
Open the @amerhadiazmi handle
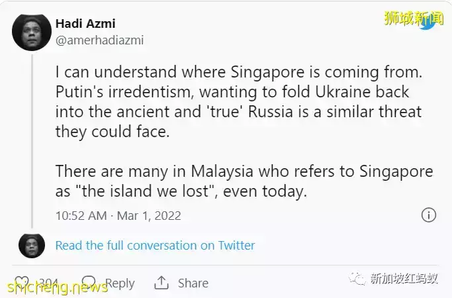click(x=99, y=40)
